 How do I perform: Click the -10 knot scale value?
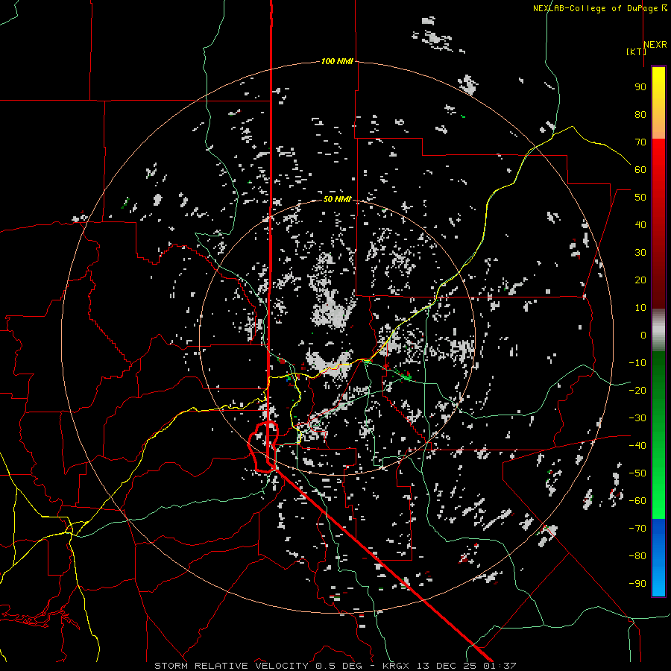point(637,363)
